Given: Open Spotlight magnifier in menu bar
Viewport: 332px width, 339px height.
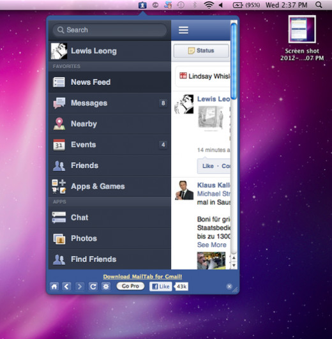Looking at the screenshot, I should (x=319, y=4).
